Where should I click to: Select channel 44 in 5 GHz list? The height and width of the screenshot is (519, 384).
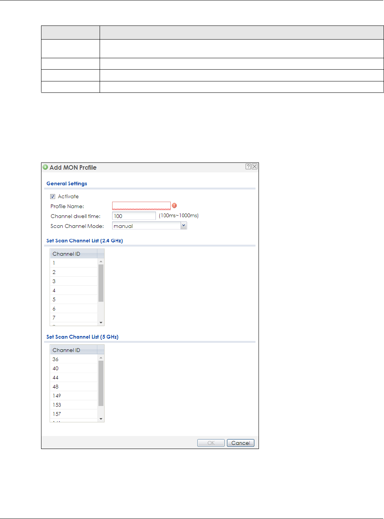[x=74, y=377]
